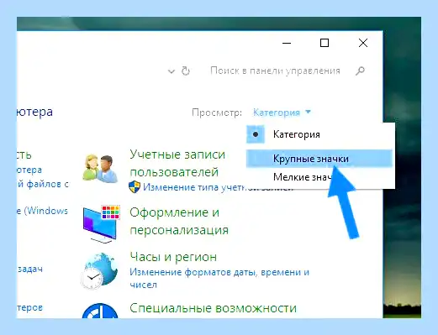Click the magnifier search icon
This screenshot has width=438, height=335.
[360, 71]
